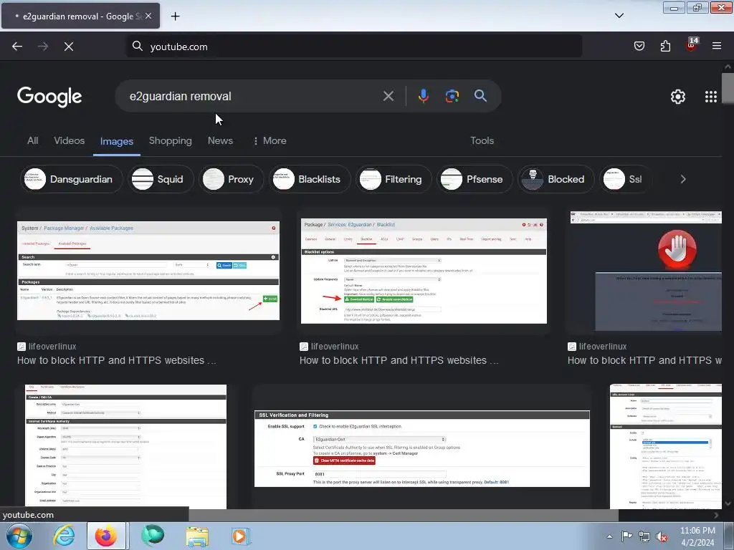Start voice search with microphone
The image size is (734, 550).
tap(423, 96)
